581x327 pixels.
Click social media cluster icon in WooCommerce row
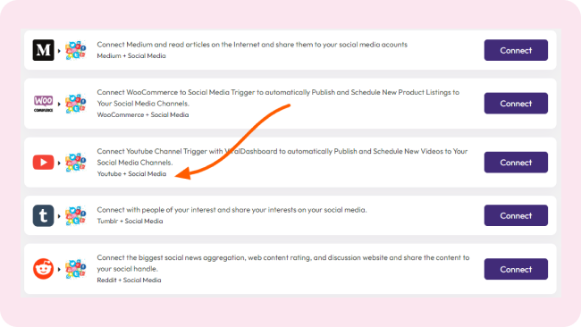click(x=76, y=104)
